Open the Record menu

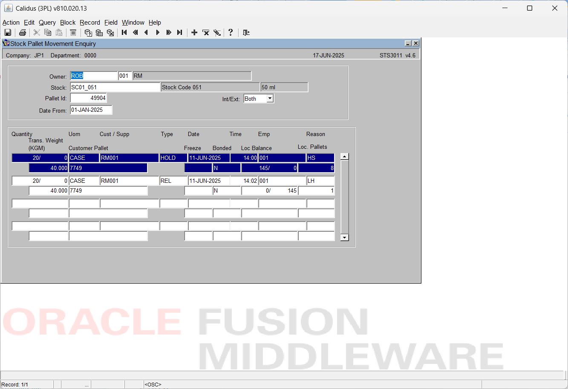coord(90,23)
